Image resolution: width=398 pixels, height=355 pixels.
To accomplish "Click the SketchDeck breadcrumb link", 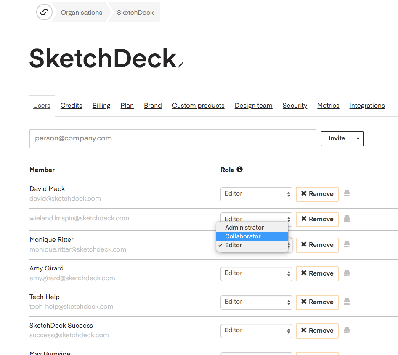I will coord(135,13).
